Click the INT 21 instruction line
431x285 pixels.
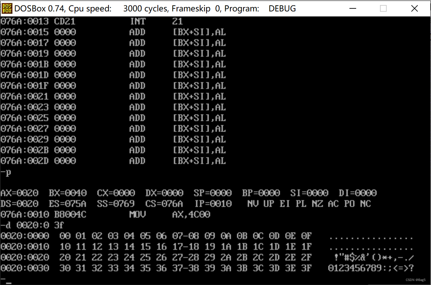point(92,21)
